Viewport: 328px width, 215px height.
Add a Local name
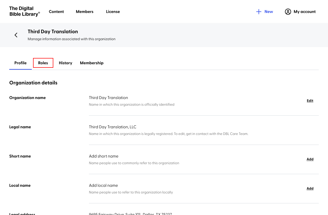click(x=310, y=188)
